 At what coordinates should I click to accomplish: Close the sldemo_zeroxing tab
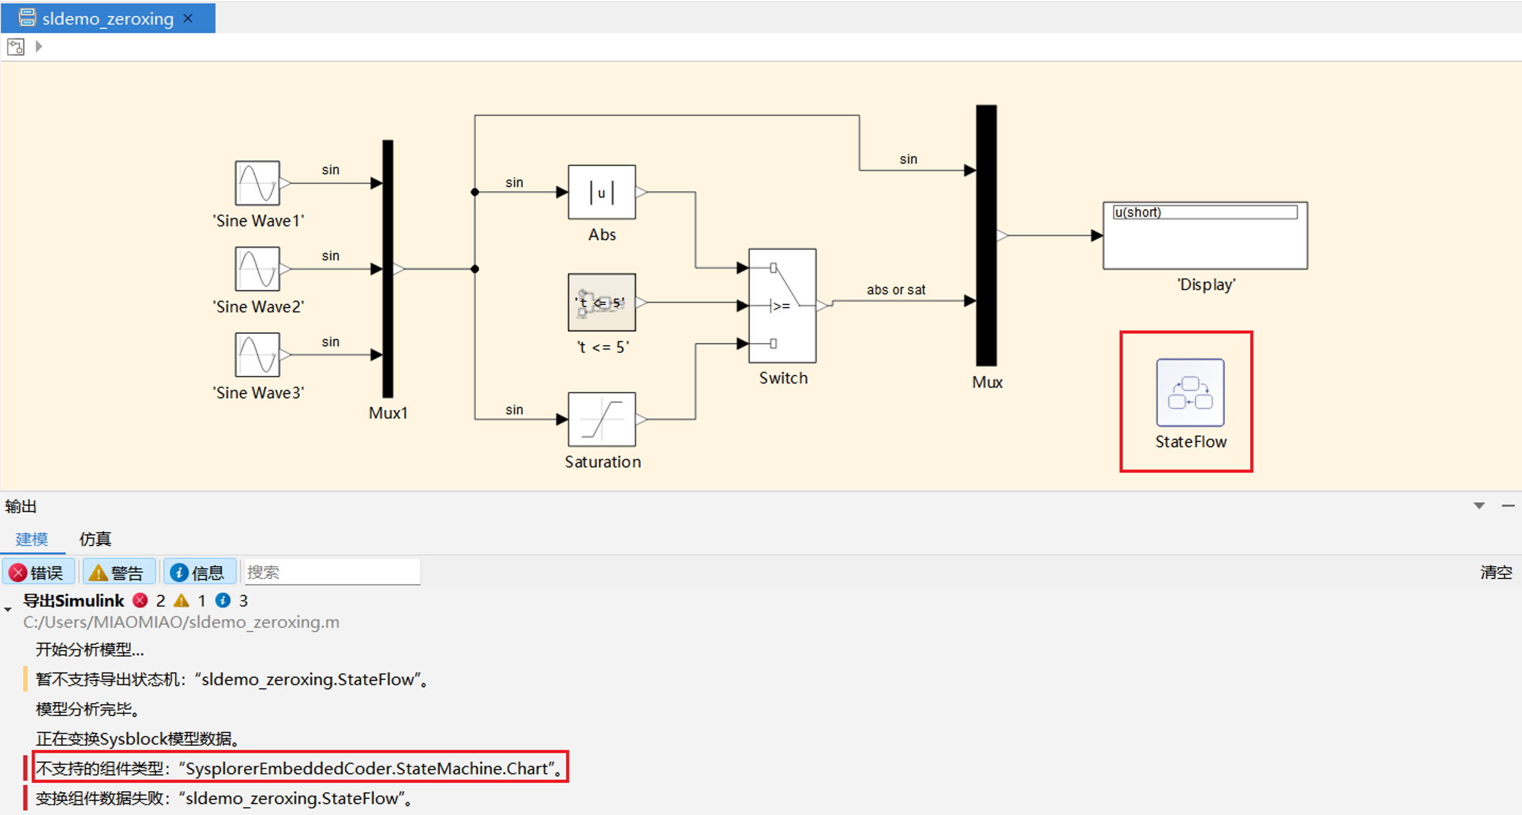pos(188,18)
